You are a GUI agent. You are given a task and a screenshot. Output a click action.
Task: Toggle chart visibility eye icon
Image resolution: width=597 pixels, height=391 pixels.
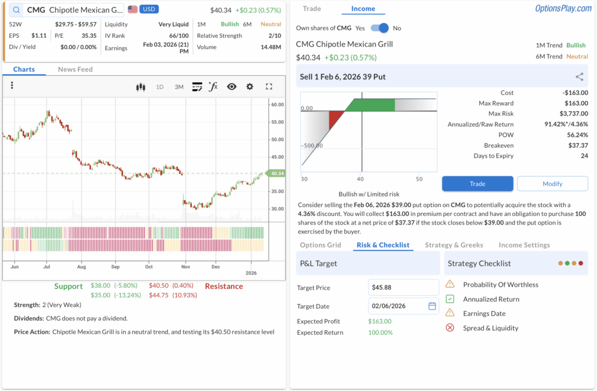coord(231,86)
